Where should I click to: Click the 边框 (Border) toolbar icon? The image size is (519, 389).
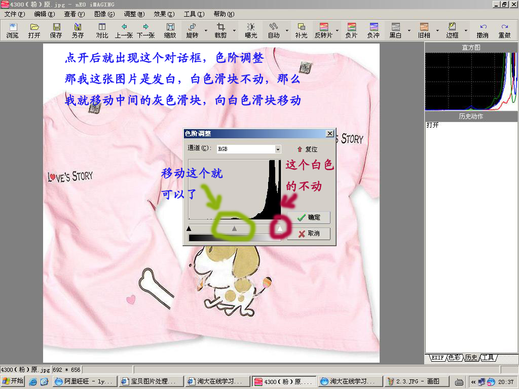452,30
